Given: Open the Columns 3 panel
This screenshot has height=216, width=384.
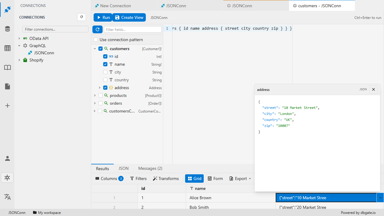Looking at the screenshot, I should pyautogui.click(x=109, y=178).
